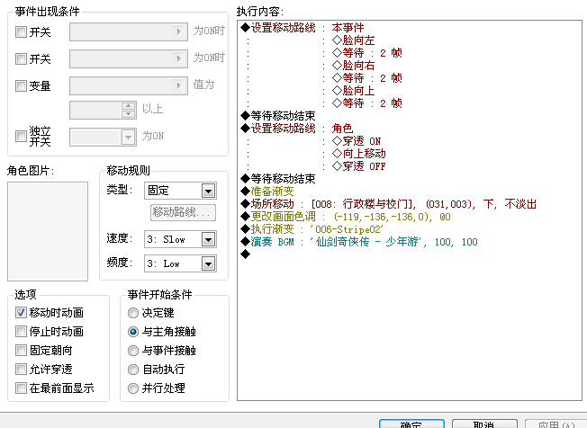Select the 执行渐变 '006-Stripe02' command
Image resolution: width=587 pixels, height=428 pixels.
(312, 228)
